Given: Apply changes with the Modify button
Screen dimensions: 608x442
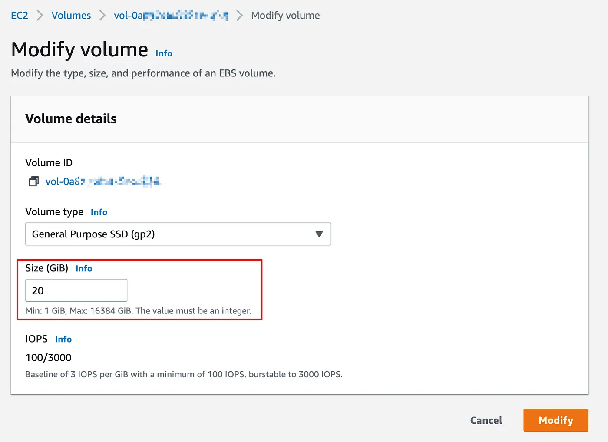Looking at the screenshot, I should pos(555,420).
